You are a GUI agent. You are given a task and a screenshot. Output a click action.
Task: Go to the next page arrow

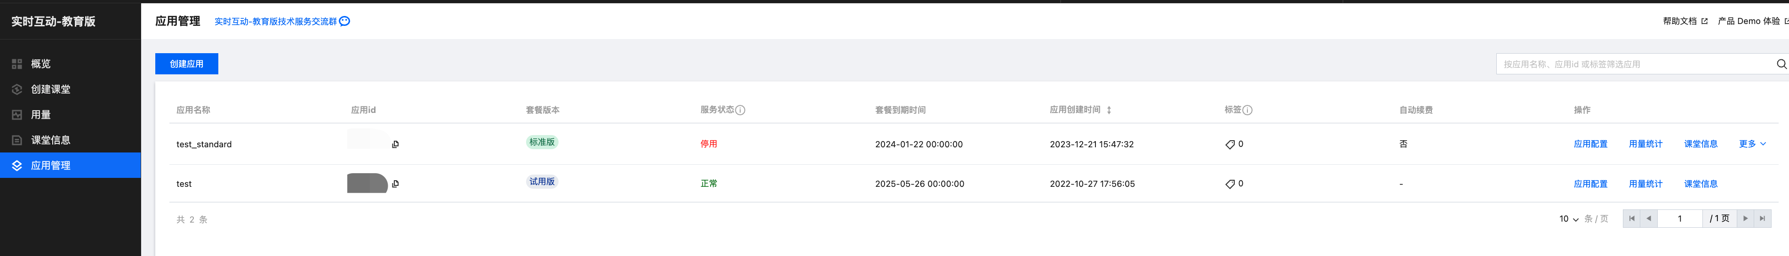coord(1745,218)
